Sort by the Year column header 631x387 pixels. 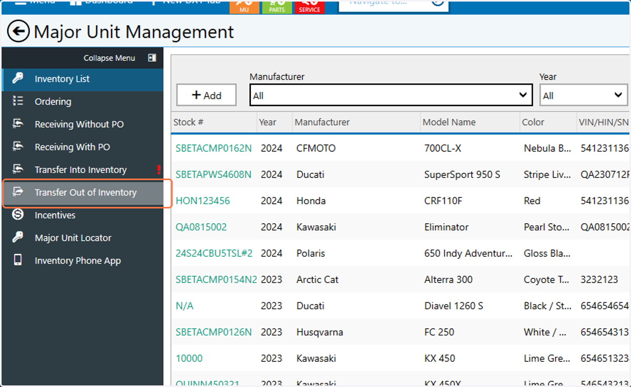(267, 122)
